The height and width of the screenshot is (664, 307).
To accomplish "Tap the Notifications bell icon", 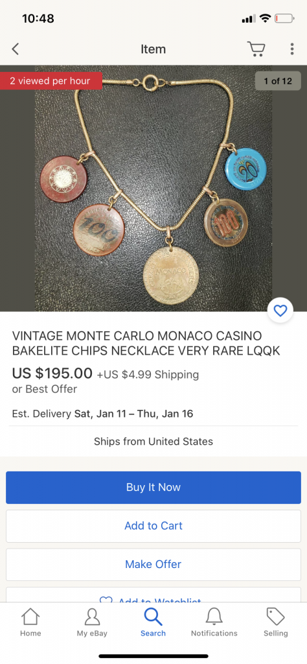I will [x=214, y=617].
